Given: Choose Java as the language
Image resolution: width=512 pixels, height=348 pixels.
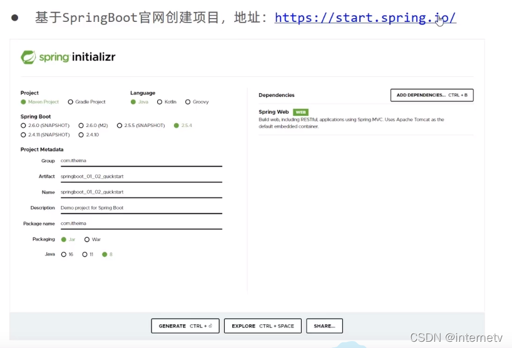Looking at the screenshot, I should coord(140,102).
